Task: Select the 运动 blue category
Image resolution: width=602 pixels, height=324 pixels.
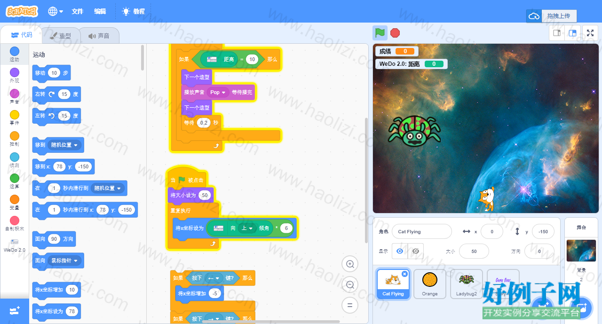Action: (15, 54)
